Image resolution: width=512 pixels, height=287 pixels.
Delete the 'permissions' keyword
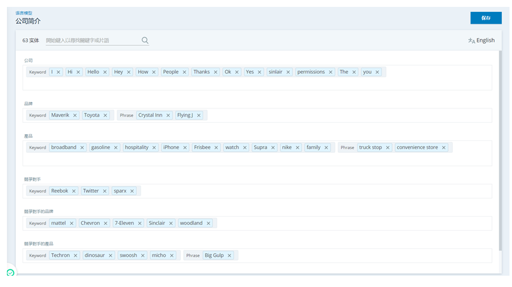[x=331, y=72]
